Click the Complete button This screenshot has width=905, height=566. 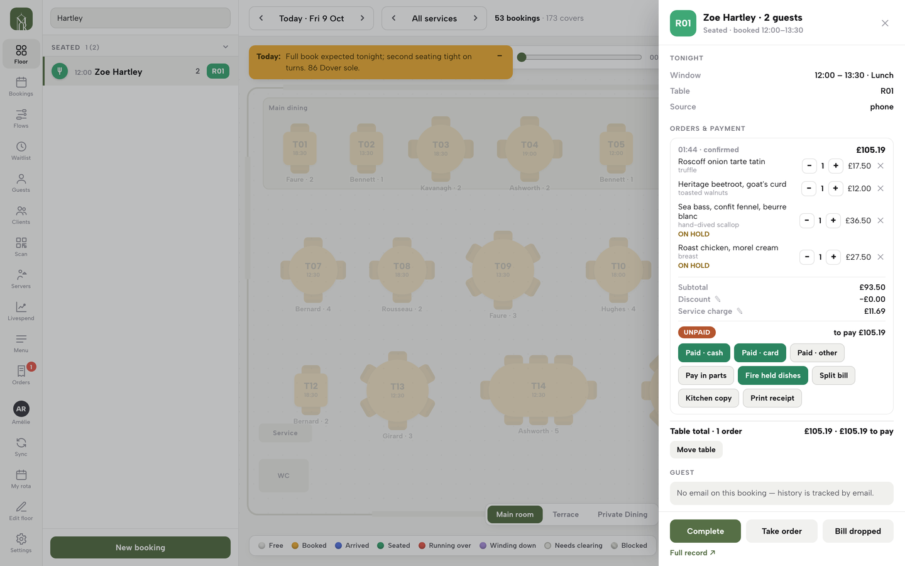tap(705, 531)
